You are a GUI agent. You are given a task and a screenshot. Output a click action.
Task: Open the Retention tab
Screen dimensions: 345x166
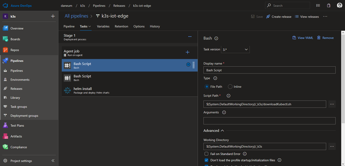[x=121, y=26]
